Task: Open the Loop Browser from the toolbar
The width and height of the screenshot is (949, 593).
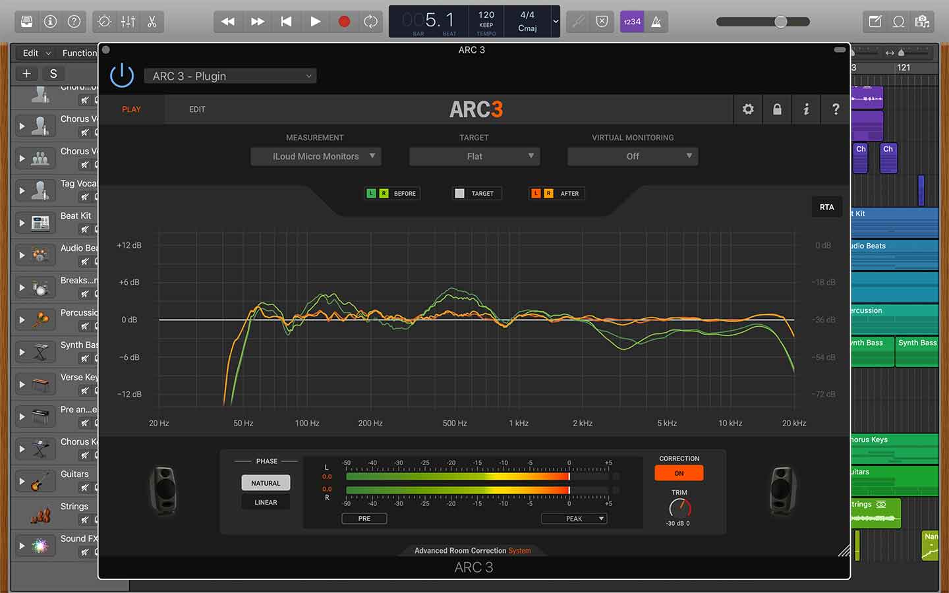Action: [898, 22]
